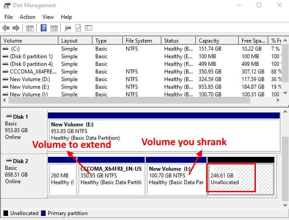This screenshot has height=220, width=289.
Task: Click the drive icon beside (C:) row
Action: (5, 49)
